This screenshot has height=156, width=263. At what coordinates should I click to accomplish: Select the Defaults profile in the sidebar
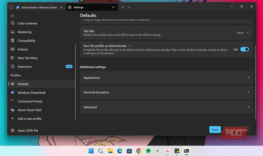pos(42,84)
